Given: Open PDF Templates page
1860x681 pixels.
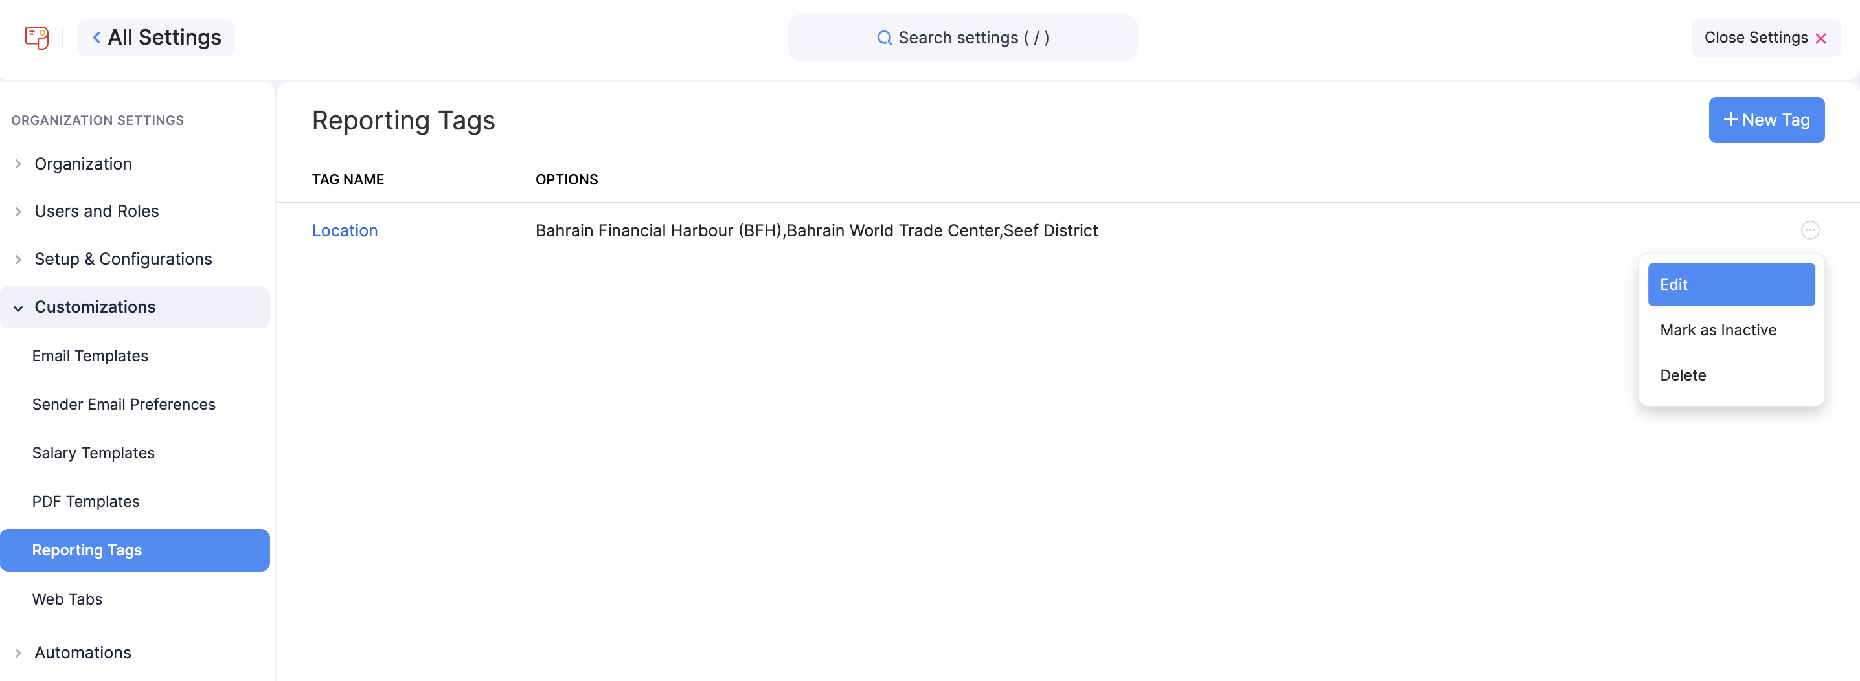Looking at the screenshot, I should pos(85,502).
